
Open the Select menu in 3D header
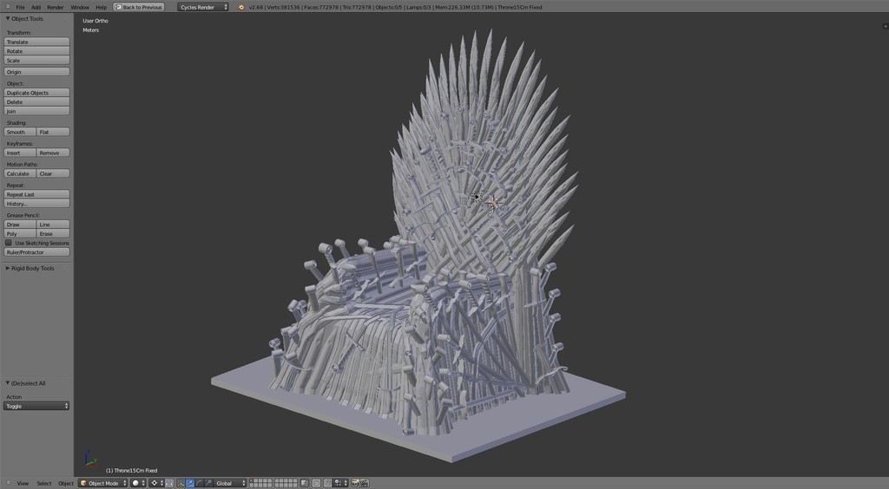point(44,483)
